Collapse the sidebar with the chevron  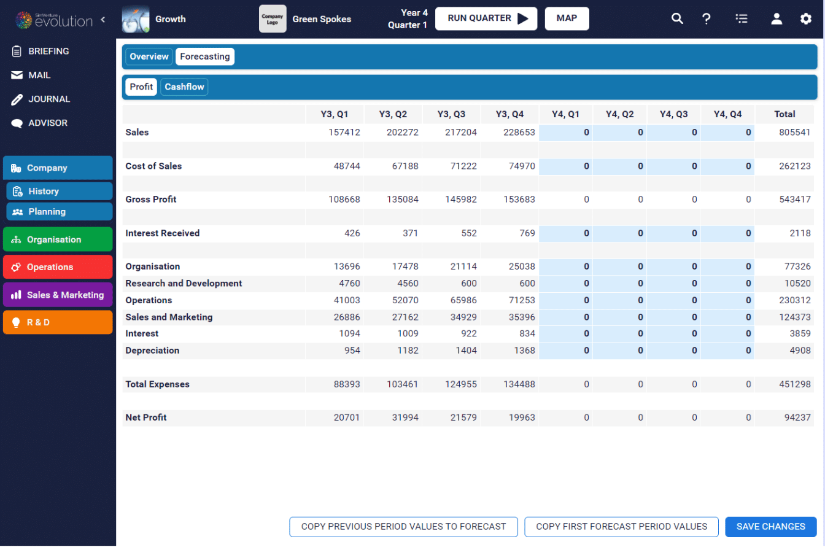(x=103, y=19)
